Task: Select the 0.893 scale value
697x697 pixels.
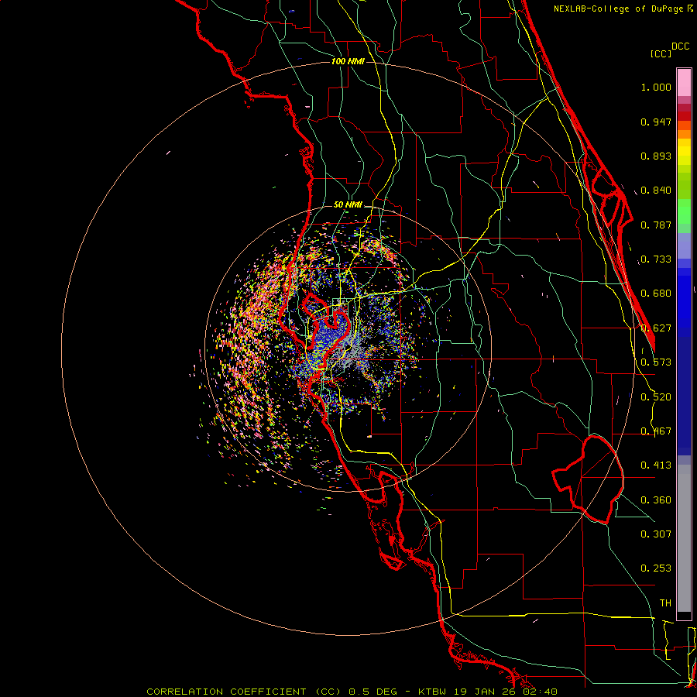Action: [656, 156]
